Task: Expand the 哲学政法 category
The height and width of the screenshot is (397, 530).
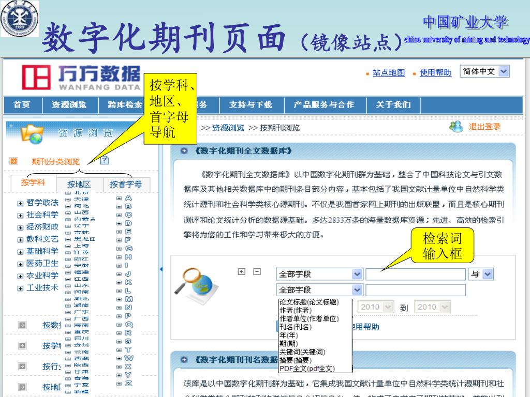Action: click(x=20, y=203)
